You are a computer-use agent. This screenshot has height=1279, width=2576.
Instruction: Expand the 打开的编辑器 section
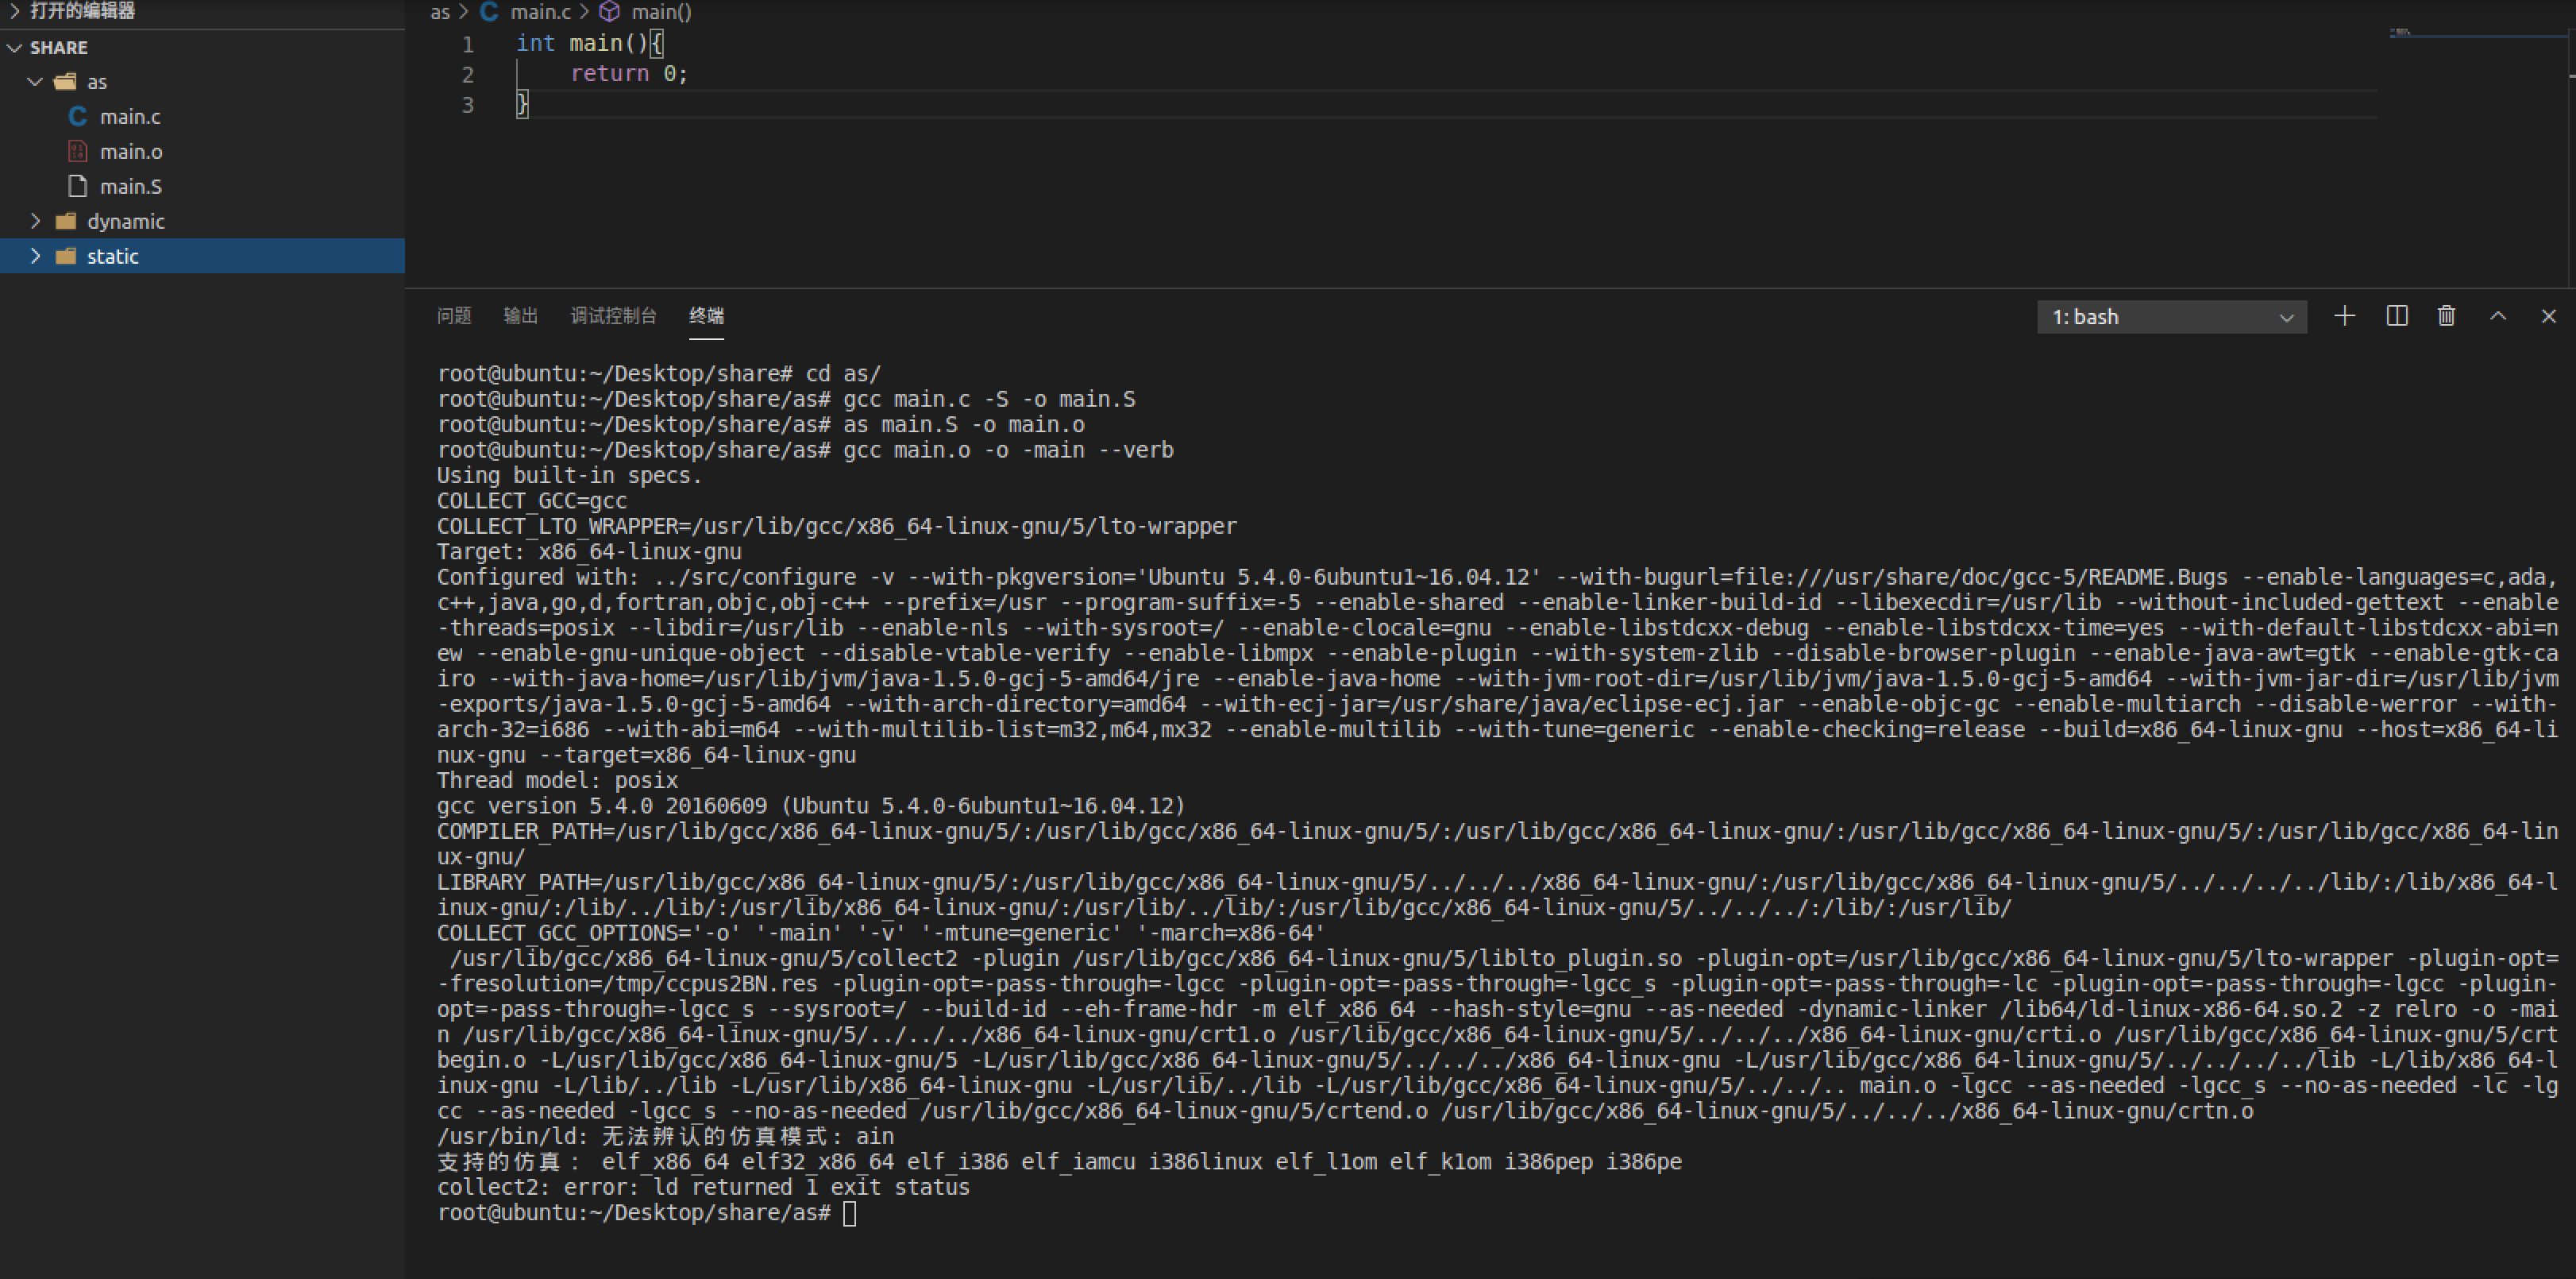coord(14,11)
